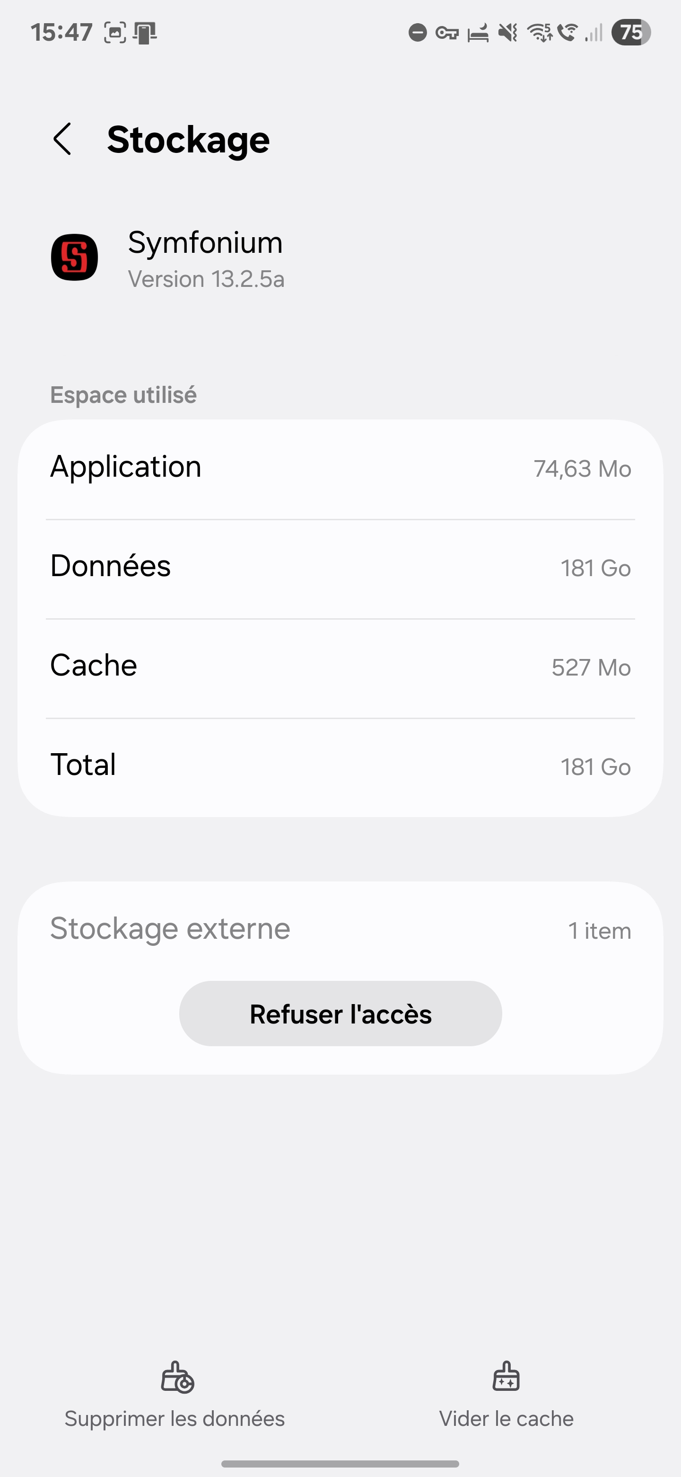Screen dimensions: 681x1477
Task: Select the Total storage row
Action: 340,766
